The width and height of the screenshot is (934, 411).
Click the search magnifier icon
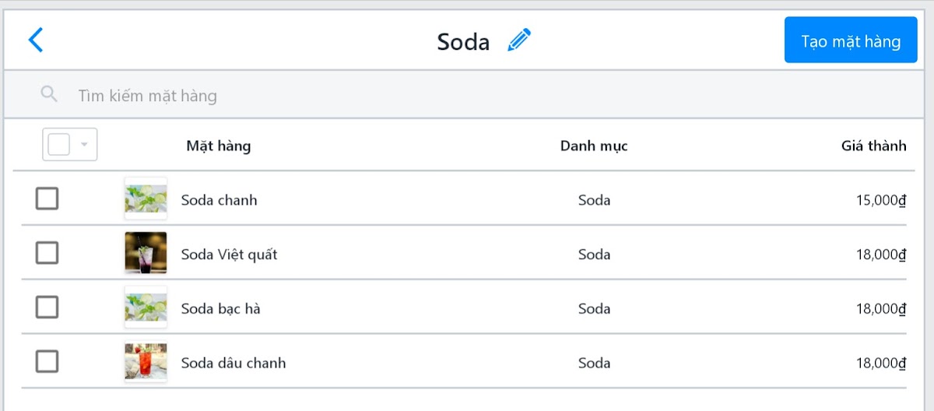pos(49,95)
